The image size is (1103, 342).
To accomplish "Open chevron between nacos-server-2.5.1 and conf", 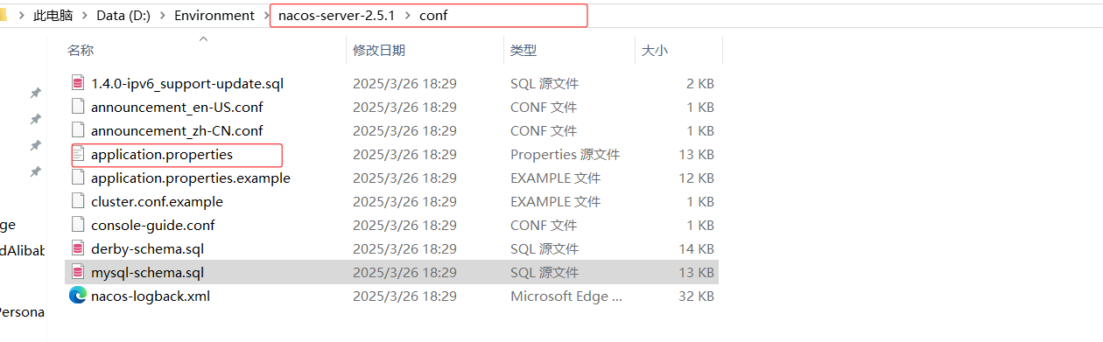I will pos(410,16).
